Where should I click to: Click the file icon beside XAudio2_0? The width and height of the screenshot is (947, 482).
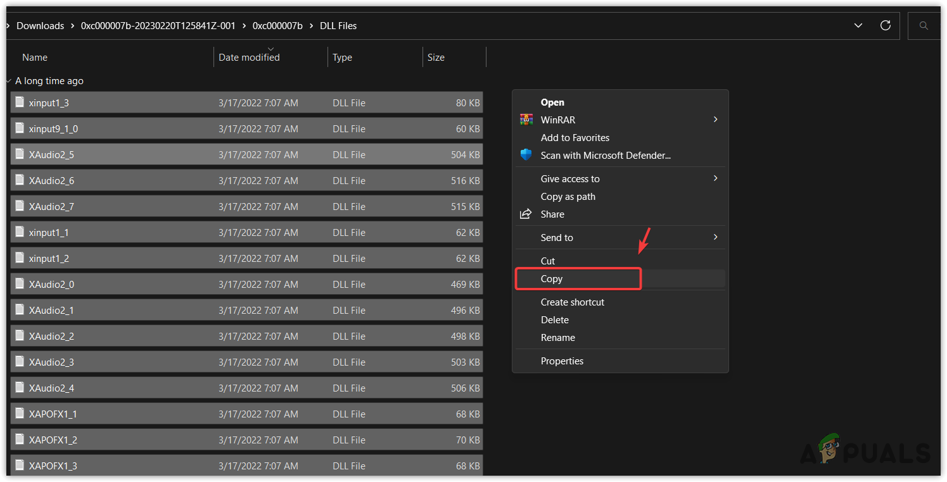coord(19,284)
